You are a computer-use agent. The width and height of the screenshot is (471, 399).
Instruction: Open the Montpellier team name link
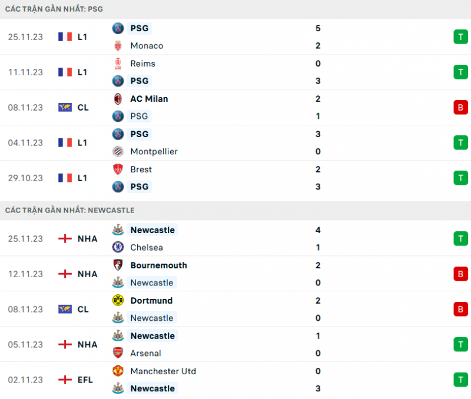tap(154, 152)
